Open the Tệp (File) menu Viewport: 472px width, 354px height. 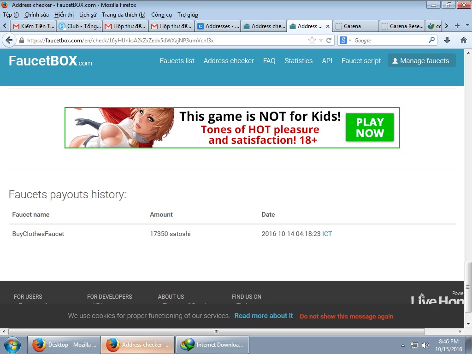(x=11, y=15)
